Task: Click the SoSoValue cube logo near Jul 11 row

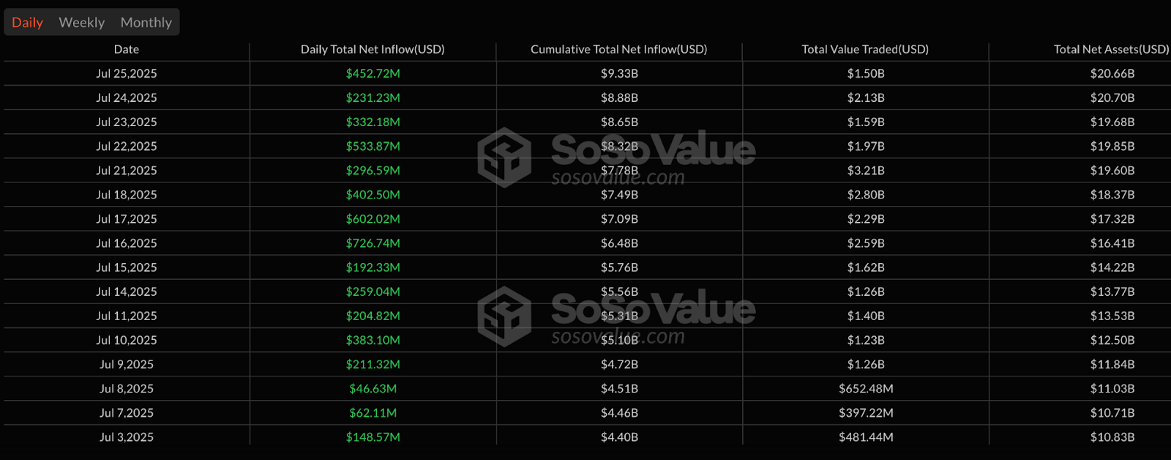Action: point(504,316)
